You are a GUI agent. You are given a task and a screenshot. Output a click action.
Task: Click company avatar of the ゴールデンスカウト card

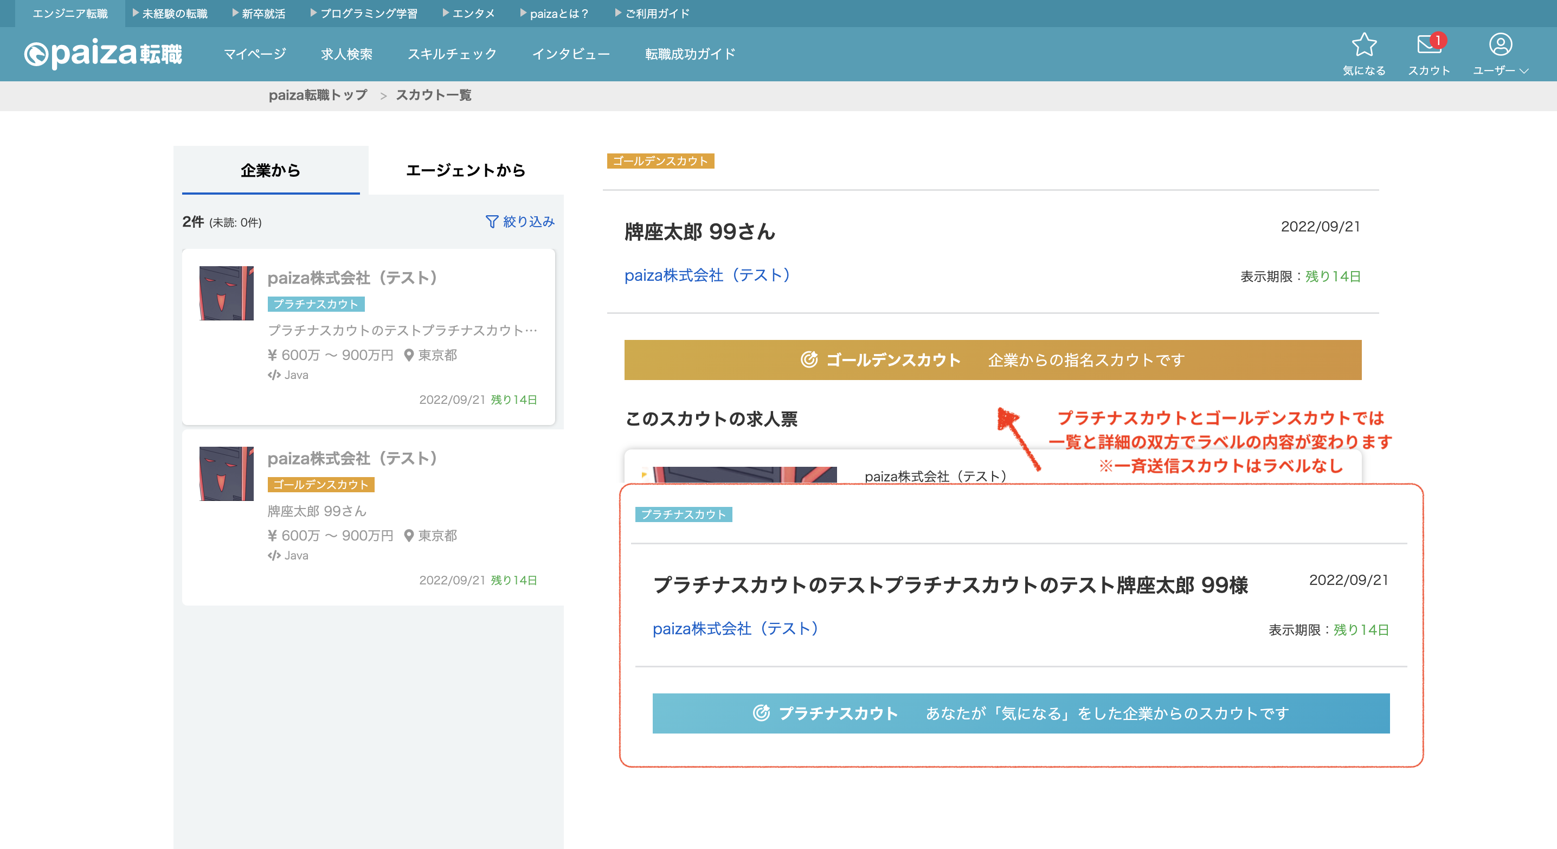tap(227, 474)
